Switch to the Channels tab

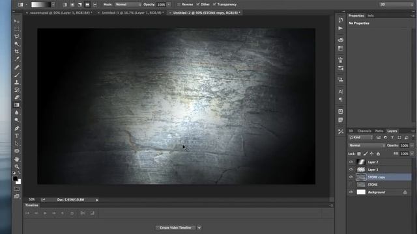tap(364, 131)
